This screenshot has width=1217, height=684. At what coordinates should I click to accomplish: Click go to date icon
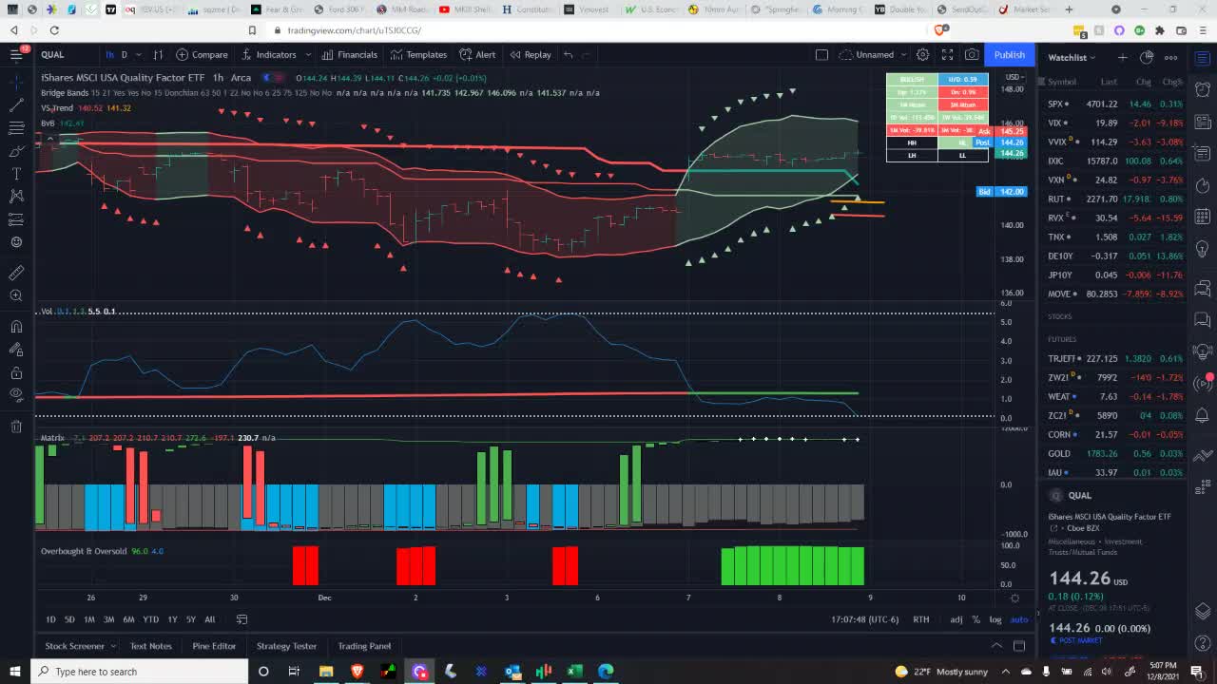click(241, 619)
